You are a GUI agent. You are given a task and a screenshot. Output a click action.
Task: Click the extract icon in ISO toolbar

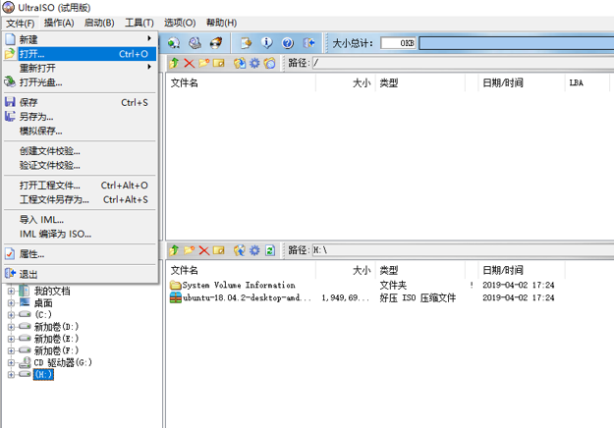click(240, 63)
